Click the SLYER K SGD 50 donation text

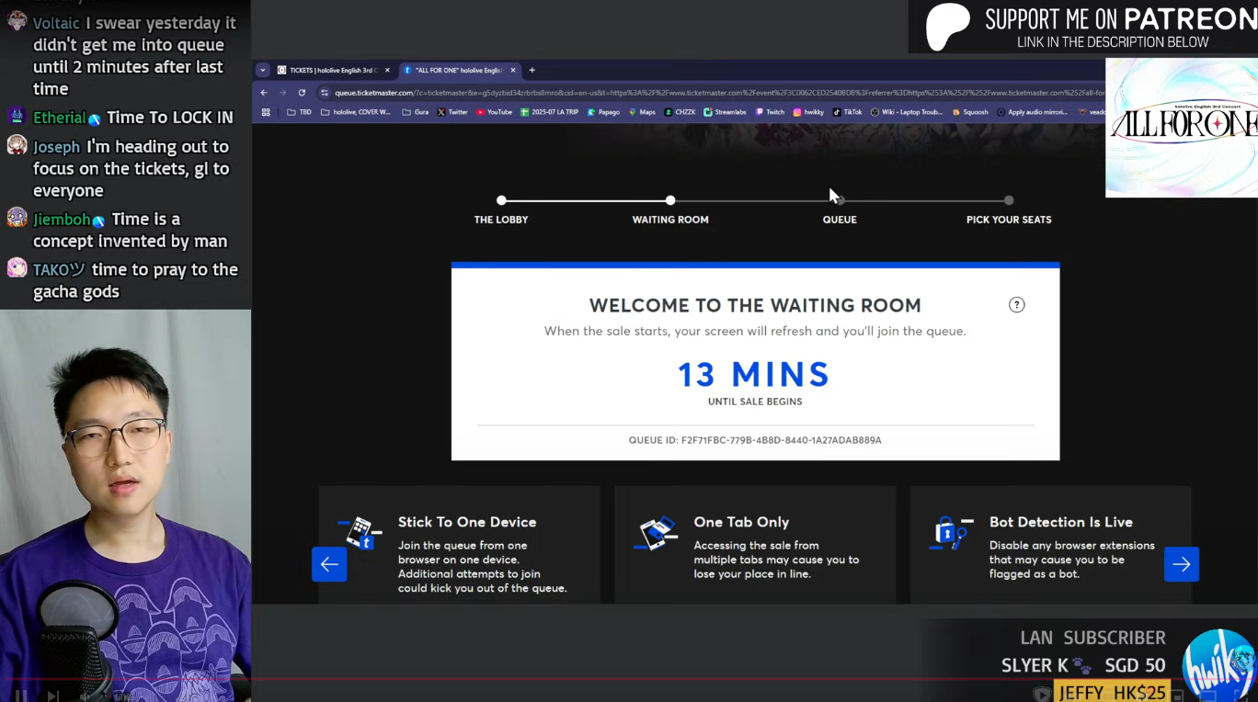coord(1083,665)
